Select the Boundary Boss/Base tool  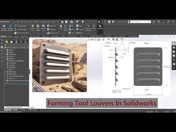tap(21, 33)
